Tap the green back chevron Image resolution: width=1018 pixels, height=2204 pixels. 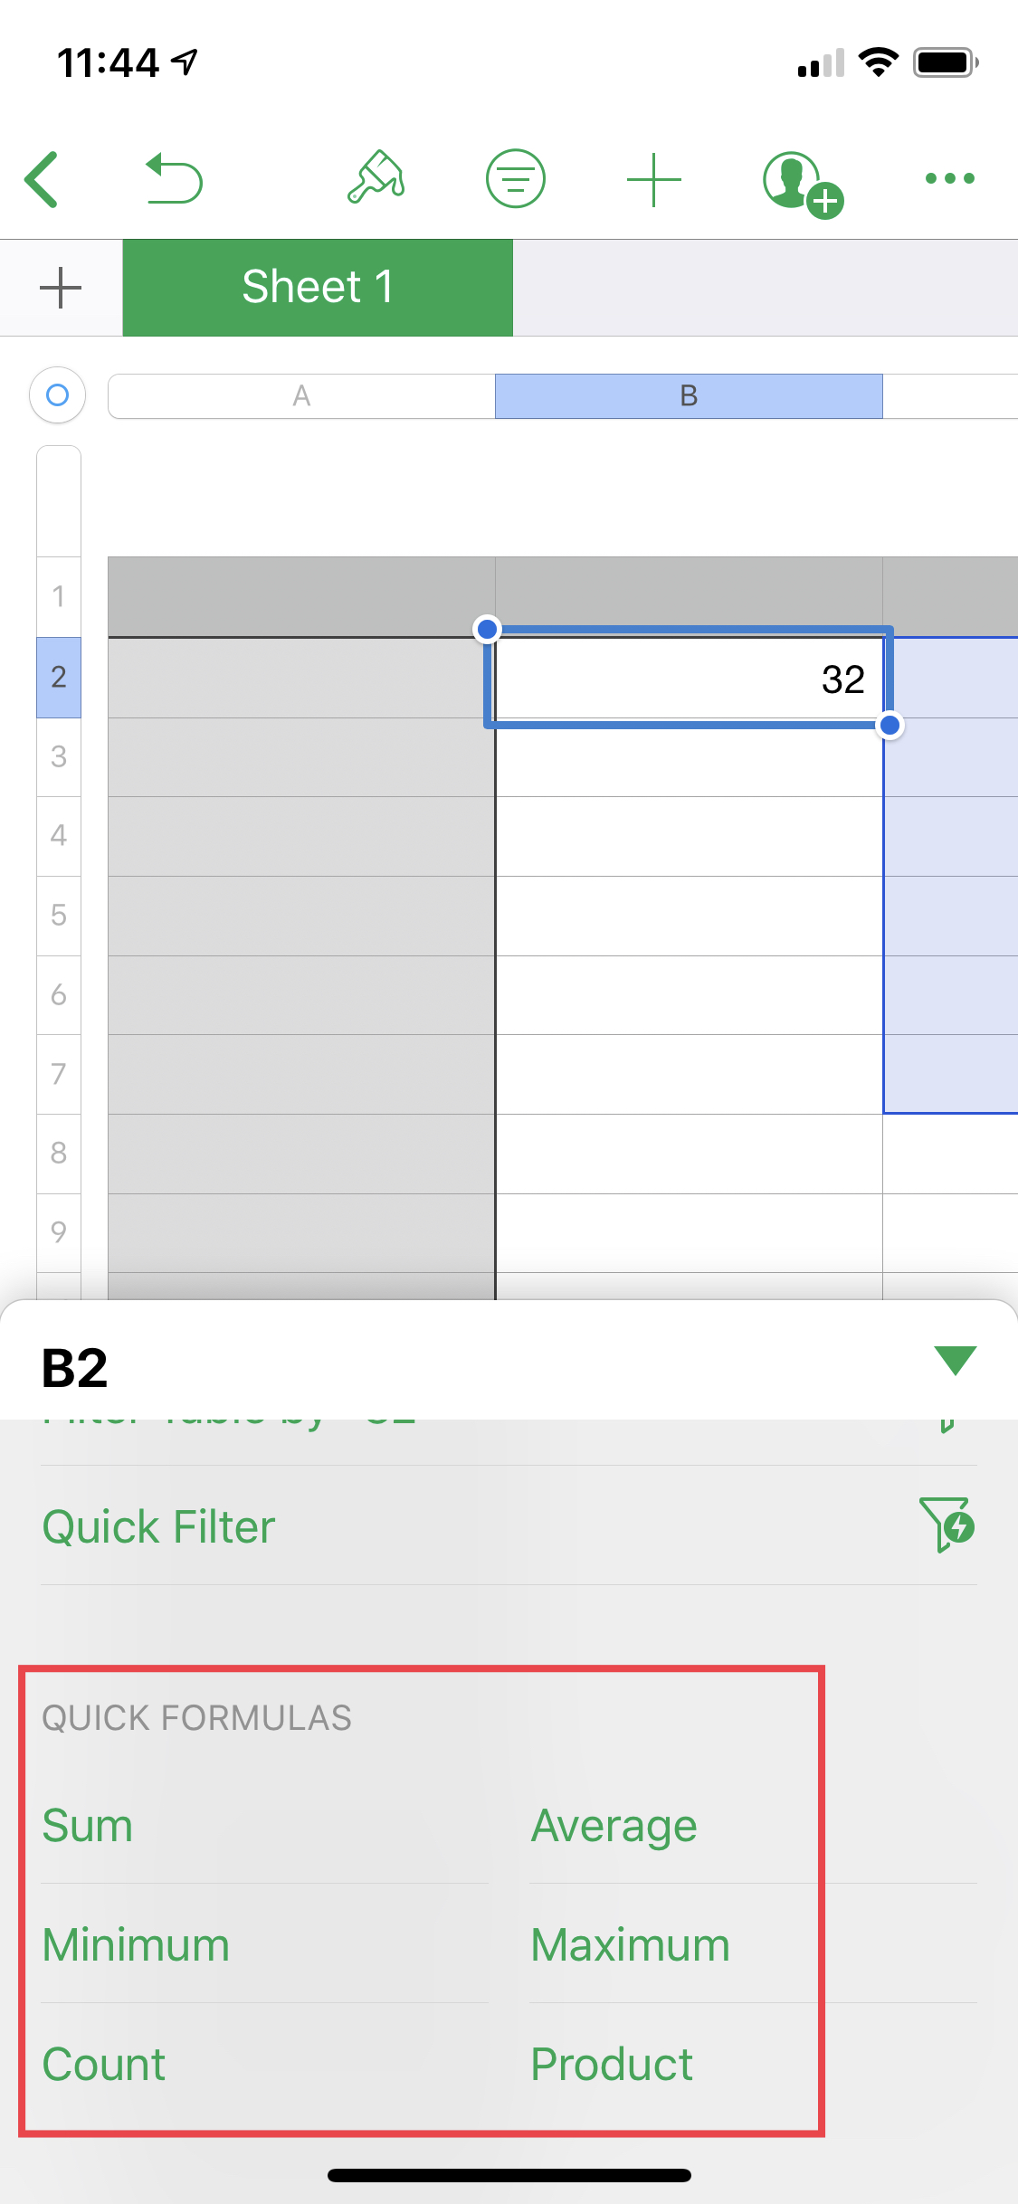[42, 179]
